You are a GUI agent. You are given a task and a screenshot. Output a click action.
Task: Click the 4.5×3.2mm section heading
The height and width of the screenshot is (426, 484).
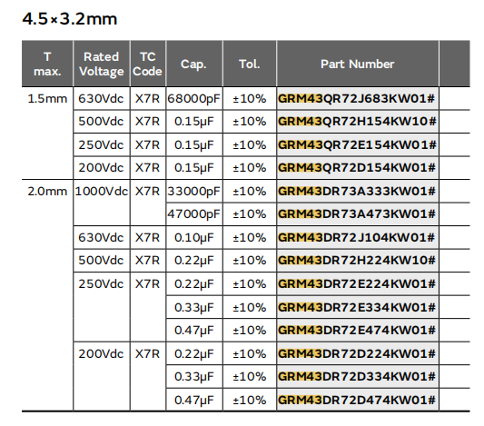(x=70, y=19)
